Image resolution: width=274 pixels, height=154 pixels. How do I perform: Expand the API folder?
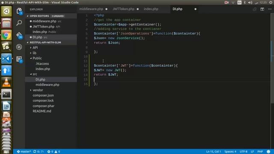pyautogui.click(x=51, y=47)
